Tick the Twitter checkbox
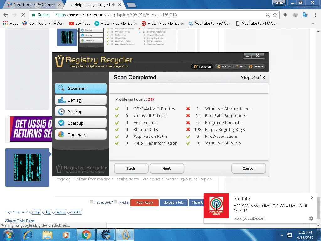The width and height of the screenshot is (321, 241). click(x=115, y=202)
